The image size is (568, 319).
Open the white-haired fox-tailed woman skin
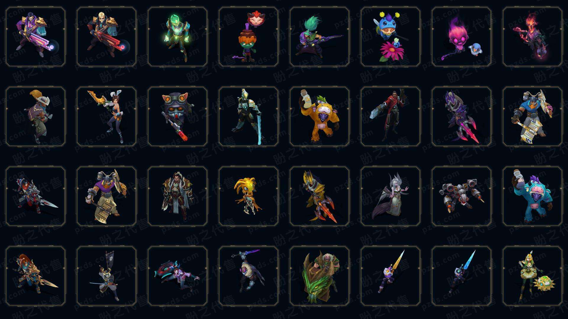click(390, 196)
